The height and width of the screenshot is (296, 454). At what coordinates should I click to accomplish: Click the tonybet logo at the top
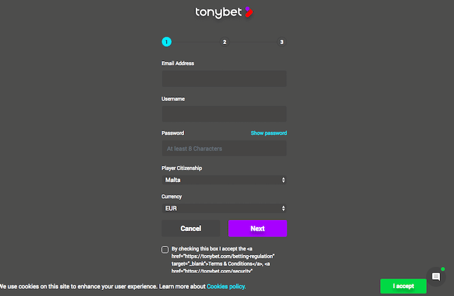tap(223, 12)
